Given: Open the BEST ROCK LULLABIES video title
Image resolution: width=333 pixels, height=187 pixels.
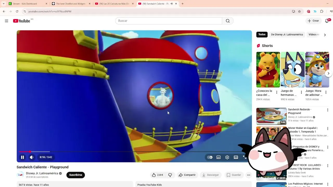Looking at the screenshot, I should [x=305, y=167].
